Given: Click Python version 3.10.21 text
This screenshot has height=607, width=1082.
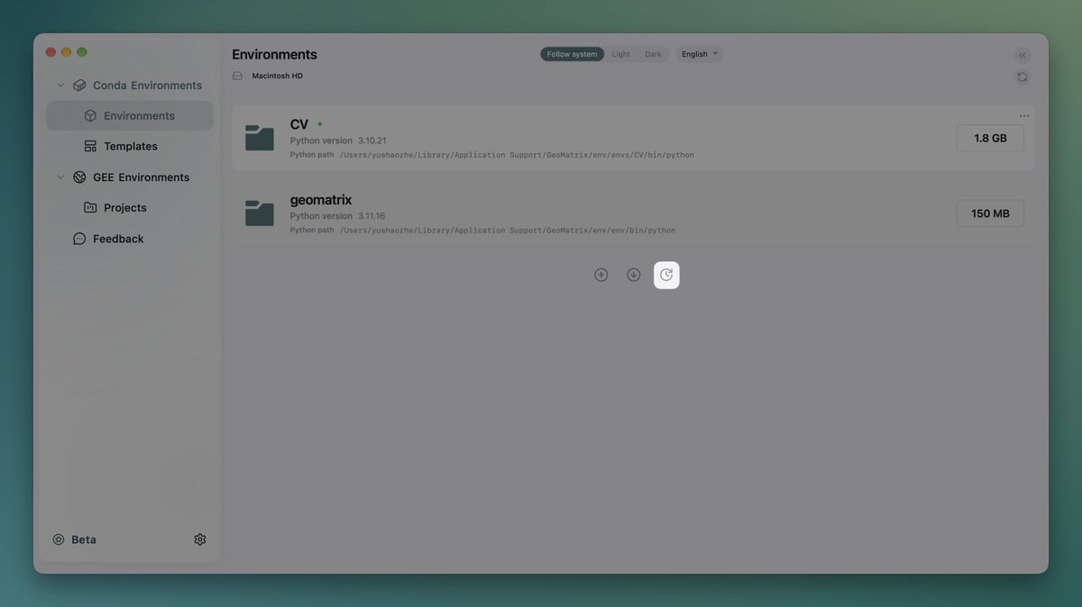Looking at the screenshot, I should coord(338,140).
